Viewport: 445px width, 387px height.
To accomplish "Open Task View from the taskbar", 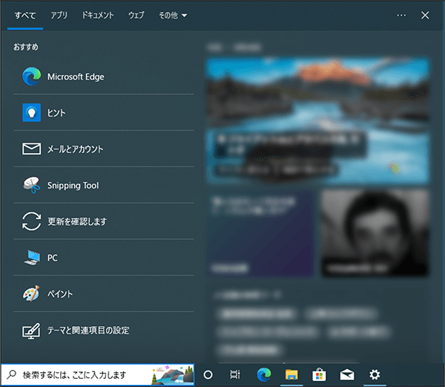I will pos(235,375).
